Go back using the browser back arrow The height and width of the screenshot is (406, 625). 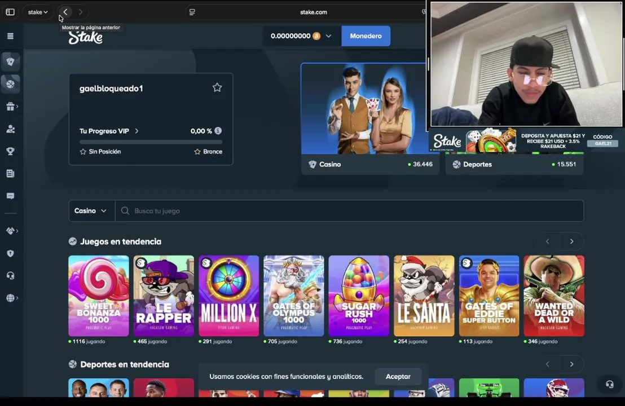(65, 12)
